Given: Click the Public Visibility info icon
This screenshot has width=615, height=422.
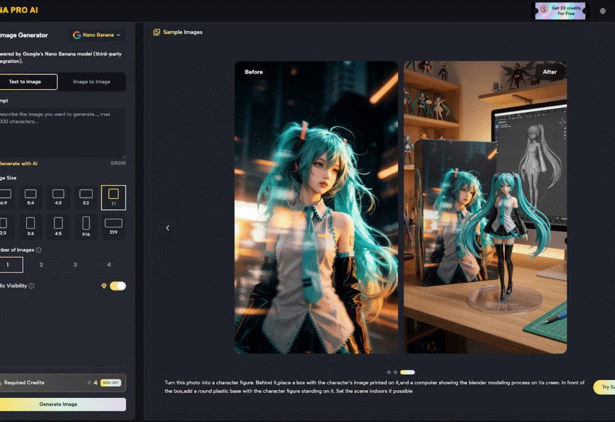Looking at the screenshot, I should (31, 286).
